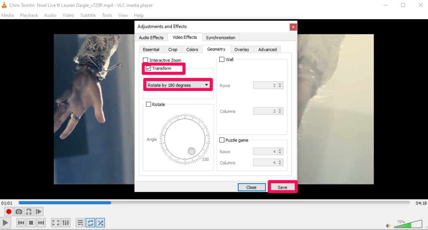Open the Help menu

pyautogui.click(x=139, y=15)
